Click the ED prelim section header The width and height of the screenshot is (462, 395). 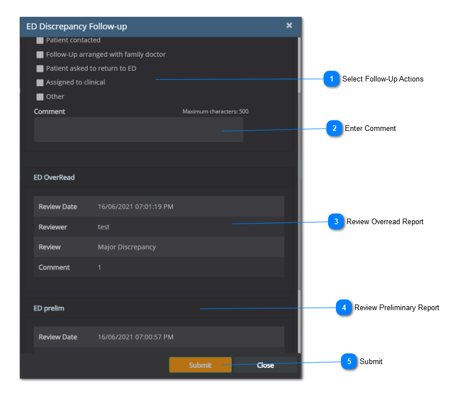[48, 308]
